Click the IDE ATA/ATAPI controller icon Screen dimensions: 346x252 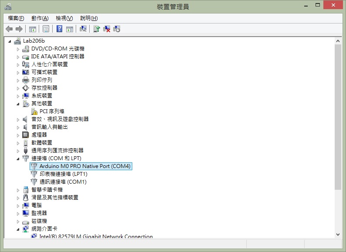(26, 57)
